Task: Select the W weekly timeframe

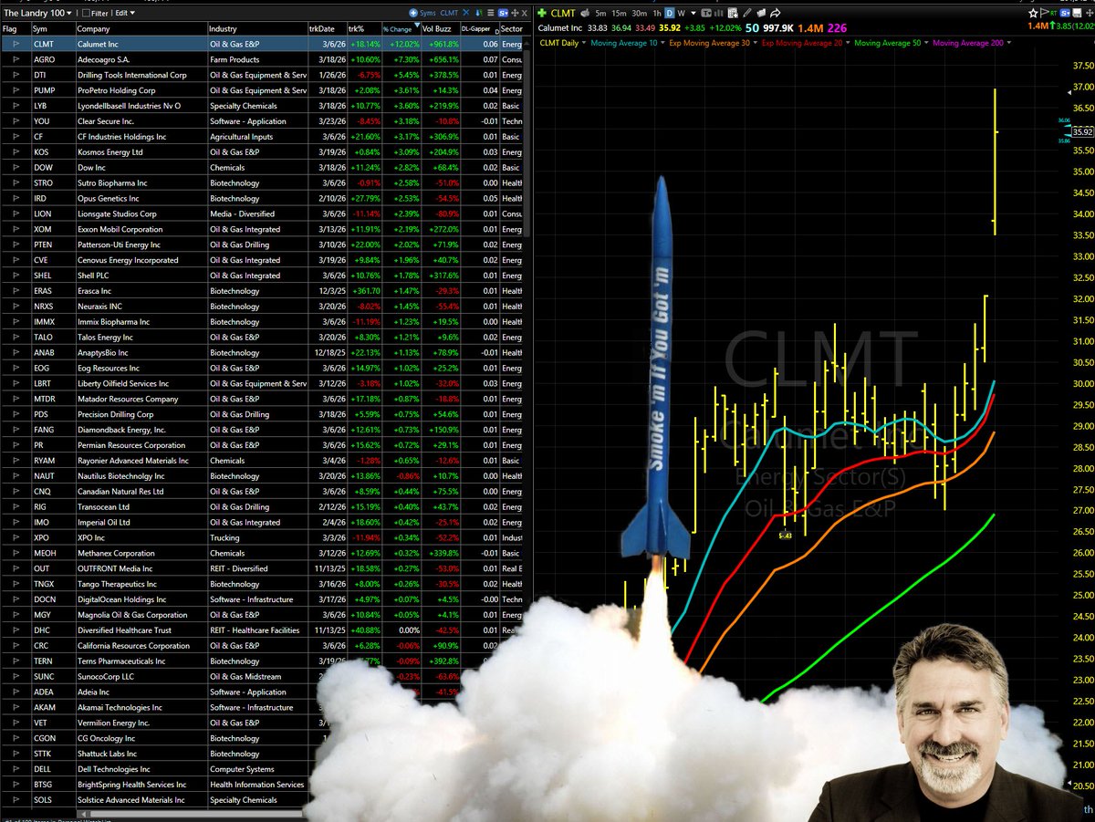Action: point(681,13)
